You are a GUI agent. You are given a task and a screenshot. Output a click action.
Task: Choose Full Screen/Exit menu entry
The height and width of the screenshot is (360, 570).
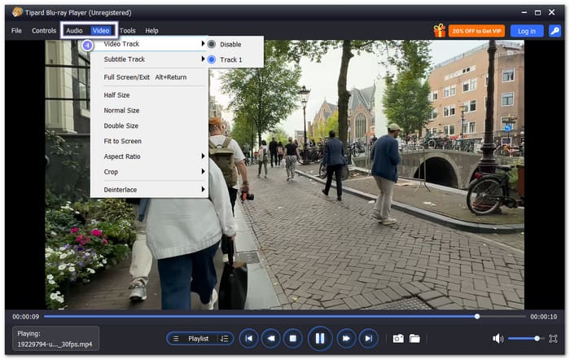click(149, 77)
